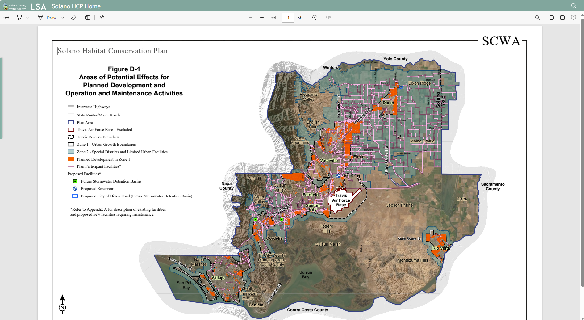Click the 'Plan Participant Facilities*' legend entry
The image size is (584, 320).
[99, 166]
